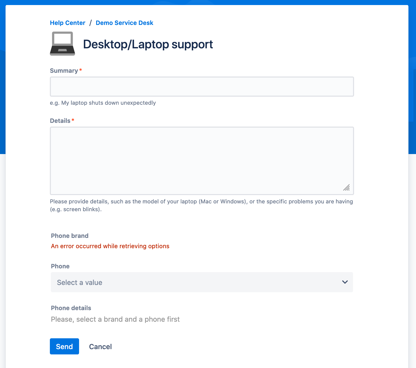Screen dimensions: 416x368
Task: Click the Phone details label
Action: point(71,308)
